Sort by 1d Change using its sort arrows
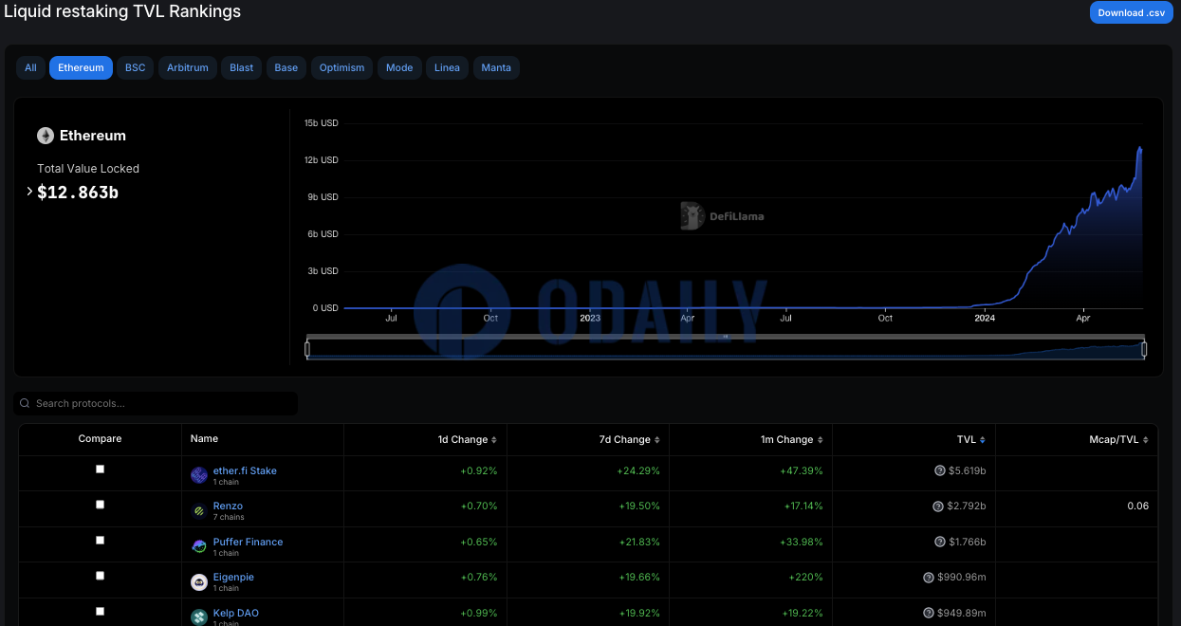The width and height of the screenshot is (1181, 626). pos(494,440)
